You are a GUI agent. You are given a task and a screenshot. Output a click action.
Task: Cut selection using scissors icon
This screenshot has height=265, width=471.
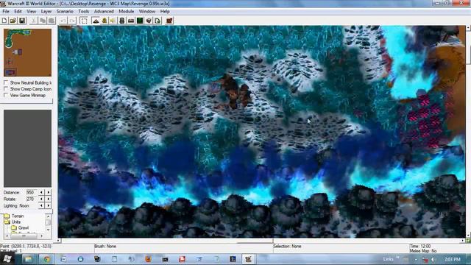tap(34, 21)
